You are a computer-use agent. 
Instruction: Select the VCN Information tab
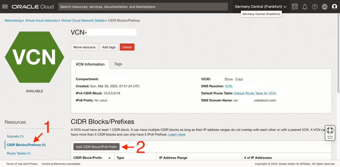click(x=90, y=64)
